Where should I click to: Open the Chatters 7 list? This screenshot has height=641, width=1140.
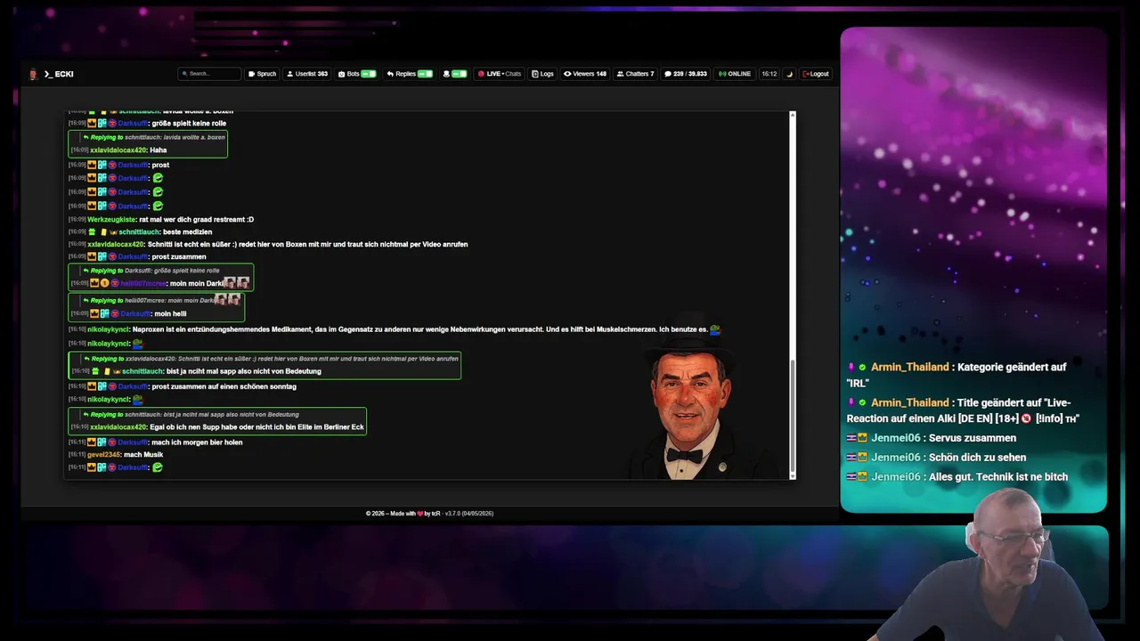(634, 74)
